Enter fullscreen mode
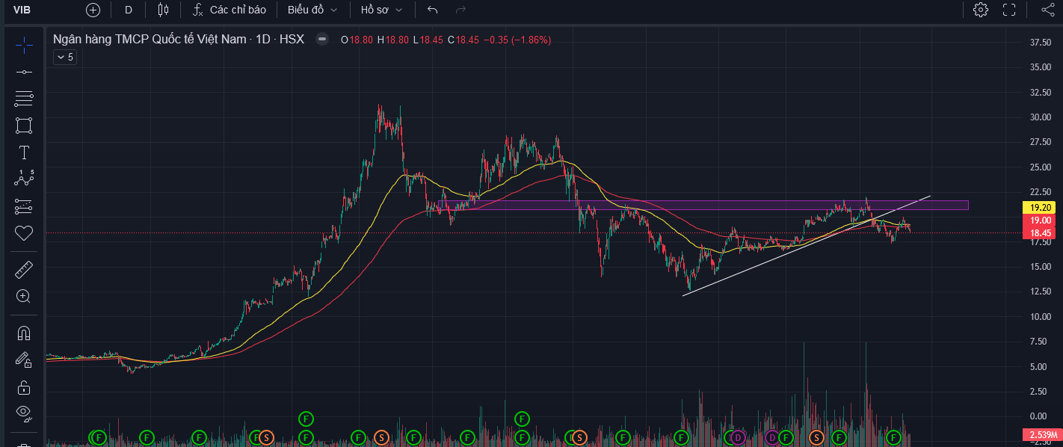1063x447 pixels. [1009, 10]
